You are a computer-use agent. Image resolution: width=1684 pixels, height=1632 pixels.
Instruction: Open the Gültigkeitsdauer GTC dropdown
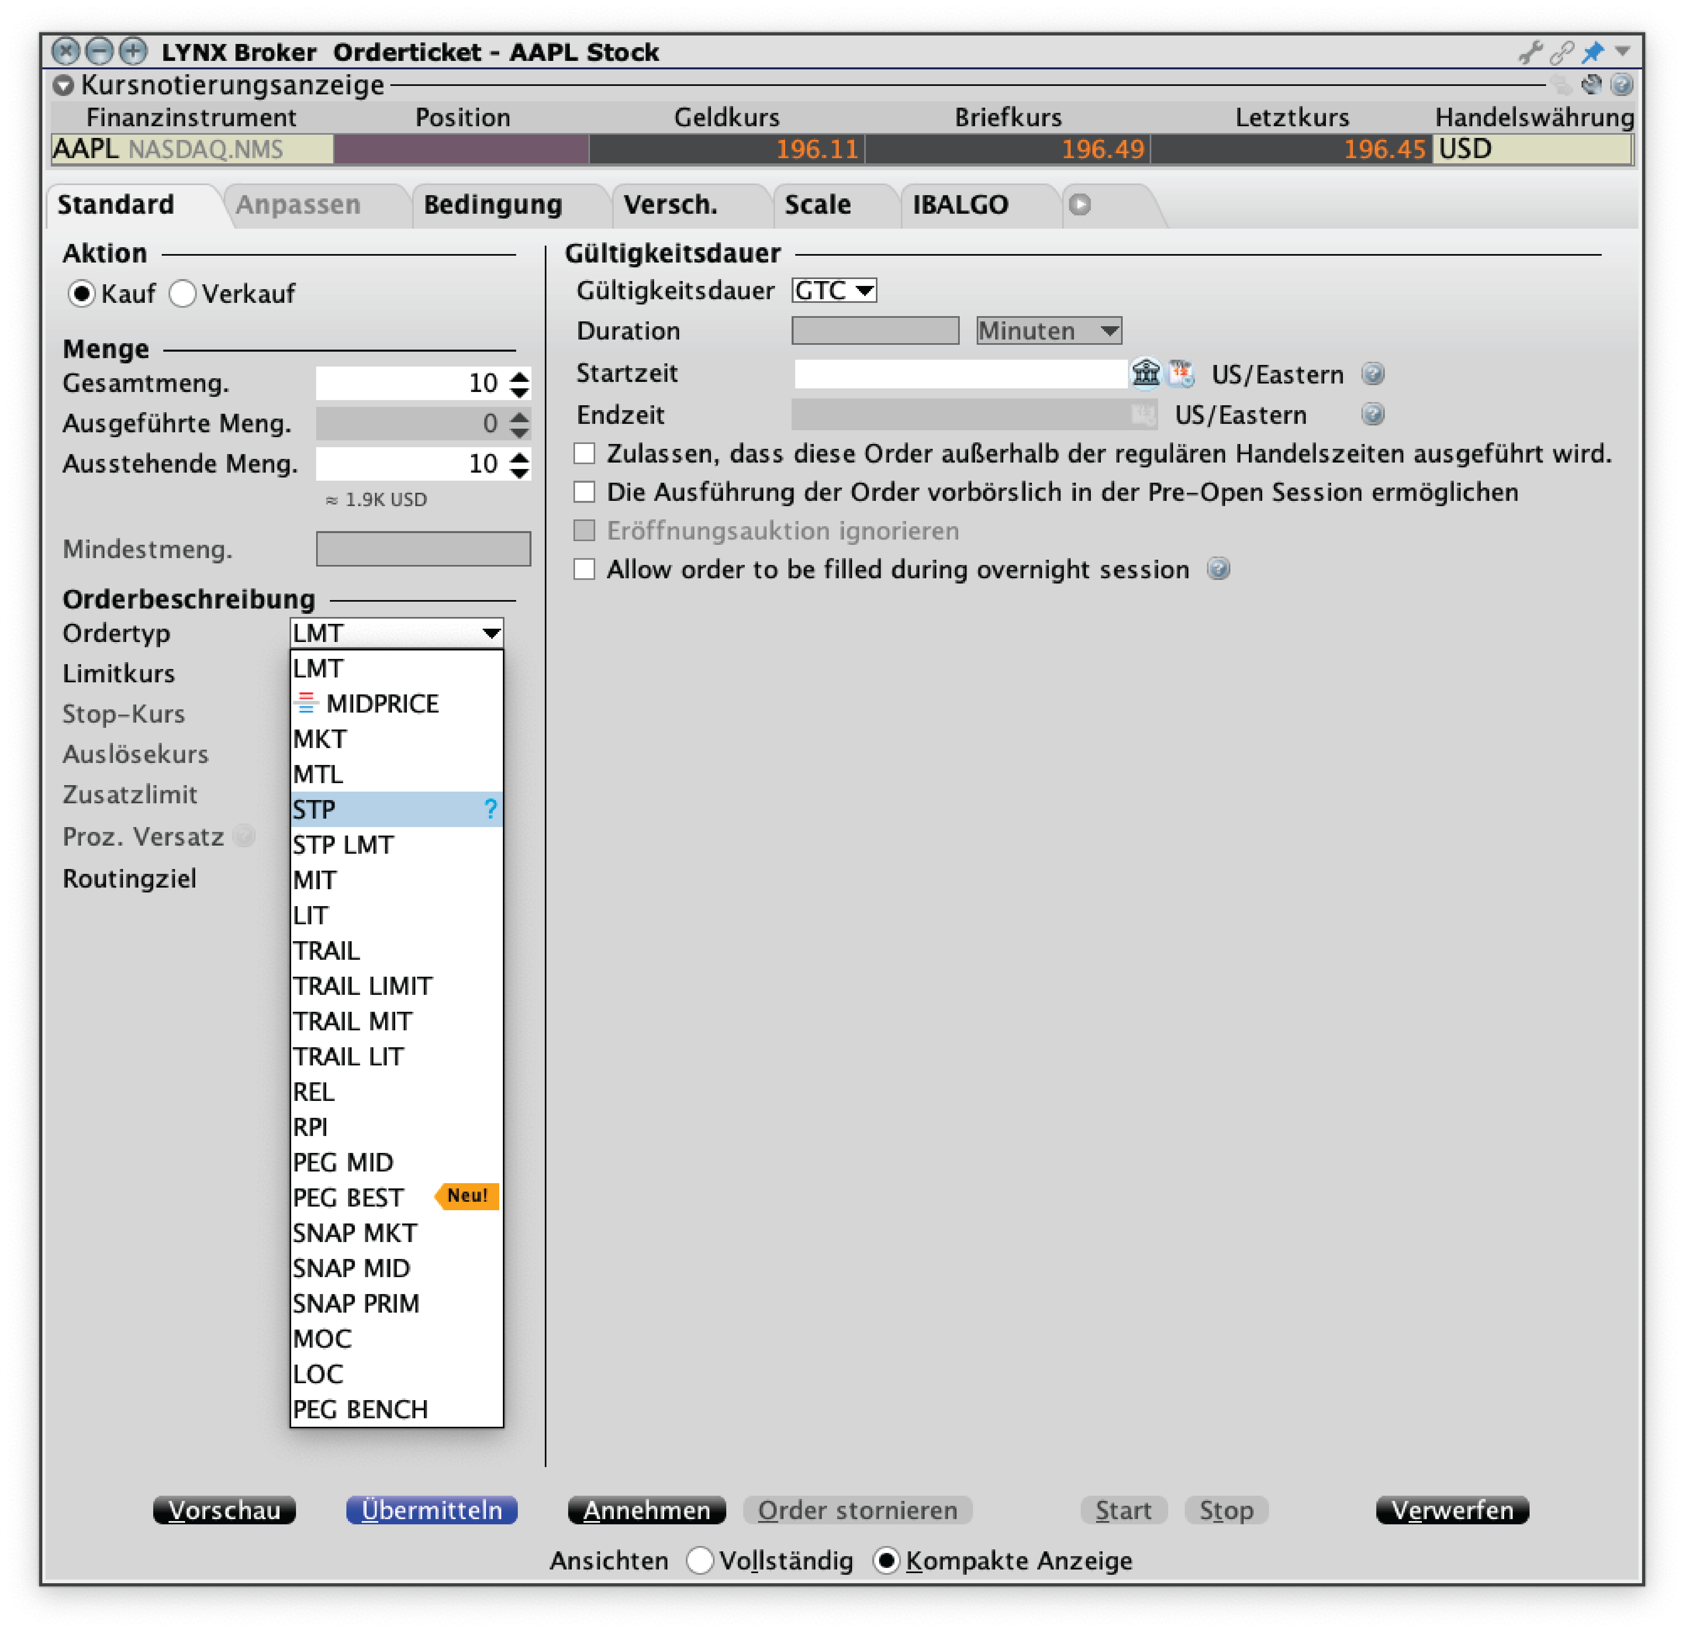(834, 290)
